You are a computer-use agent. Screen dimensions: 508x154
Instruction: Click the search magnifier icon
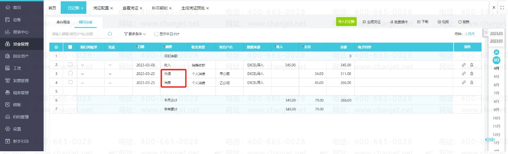(110, 34)
